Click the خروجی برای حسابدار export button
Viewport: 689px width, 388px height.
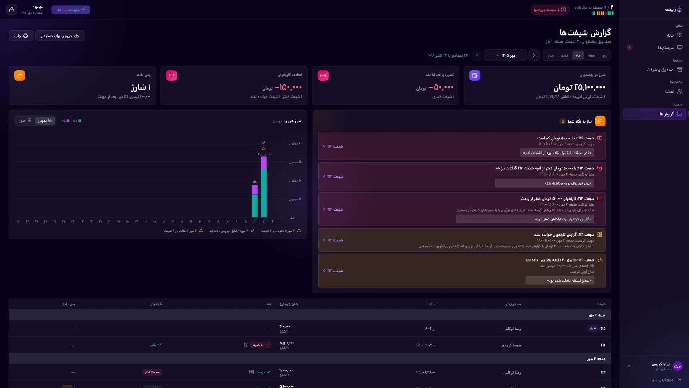(x=60, y=36)
